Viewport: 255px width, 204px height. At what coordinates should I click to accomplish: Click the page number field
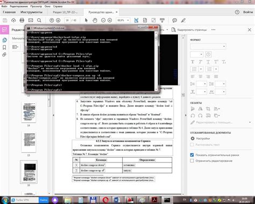tap(67, 20)
